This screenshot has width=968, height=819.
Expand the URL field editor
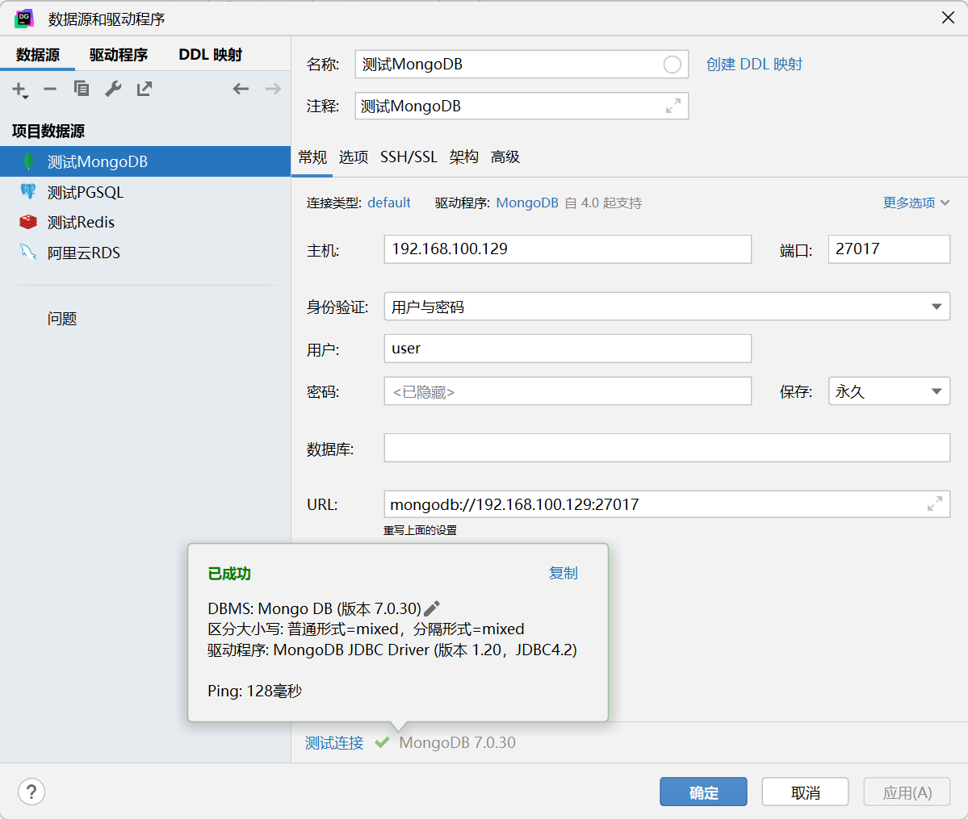click(935, 504)
